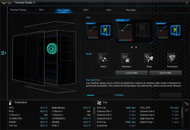Click the Water Pump + rpm row

[159, 122]
